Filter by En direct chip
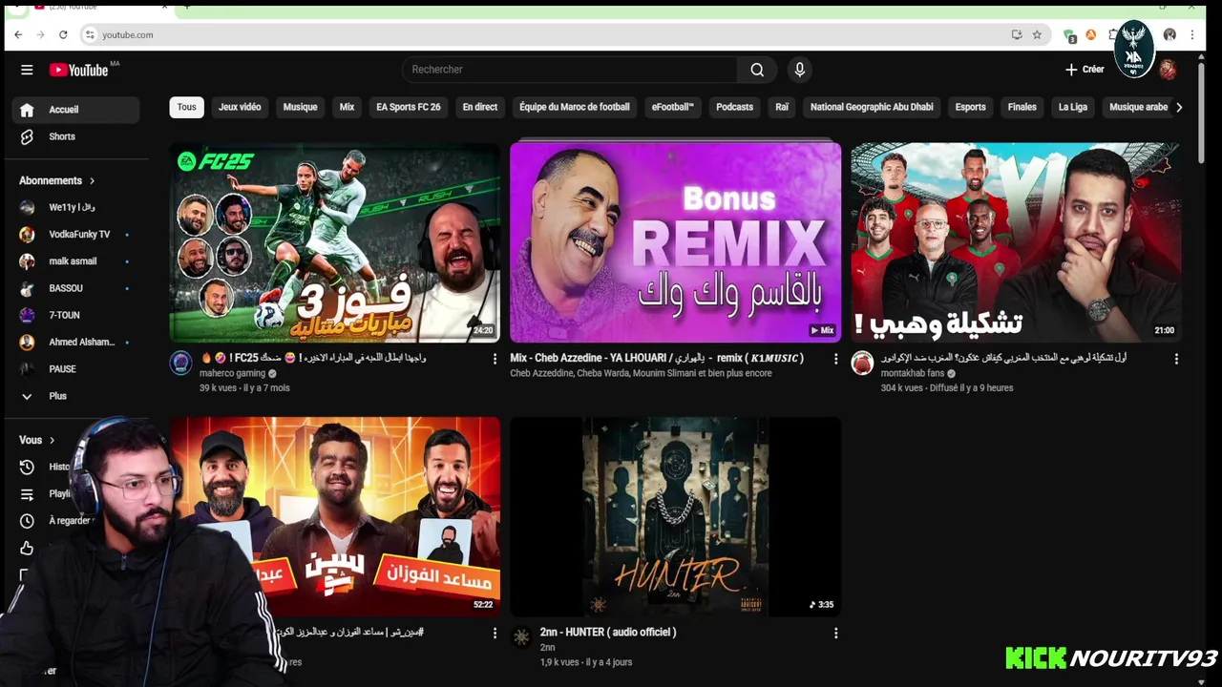The width and height of the screenshot is (1222, 687). (x=480, y=107)
